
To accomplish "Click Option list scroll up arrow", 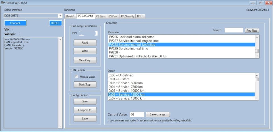I will pyautogui.click(x=257, y=75).
